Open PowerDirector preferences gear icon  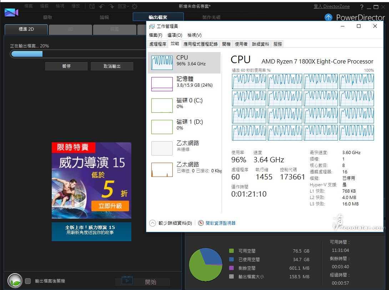(x=135, y=6)
